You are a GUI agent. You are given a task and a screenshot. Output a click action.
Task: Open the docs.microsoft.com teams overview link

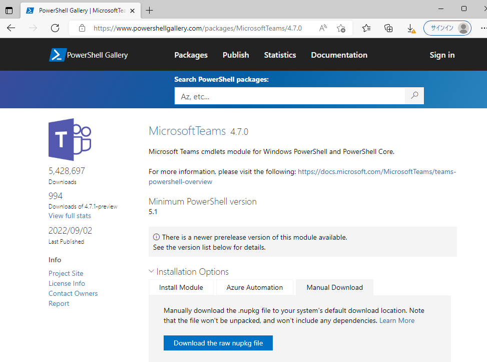[x=302, y=176]
